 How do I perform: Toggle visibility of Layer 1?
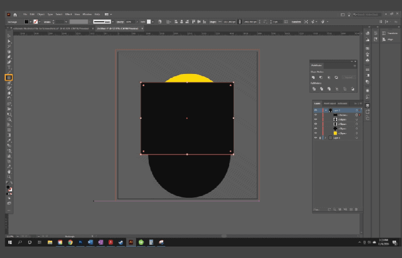tap(316, 138)
